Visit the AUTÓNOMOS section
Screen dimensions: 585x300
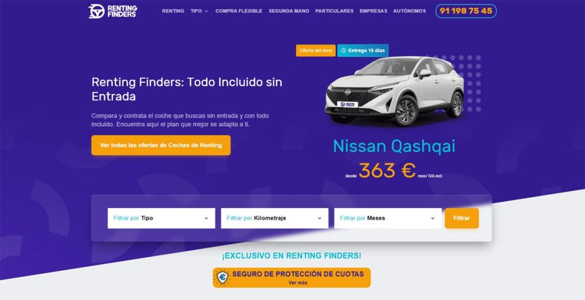[409, 11]
